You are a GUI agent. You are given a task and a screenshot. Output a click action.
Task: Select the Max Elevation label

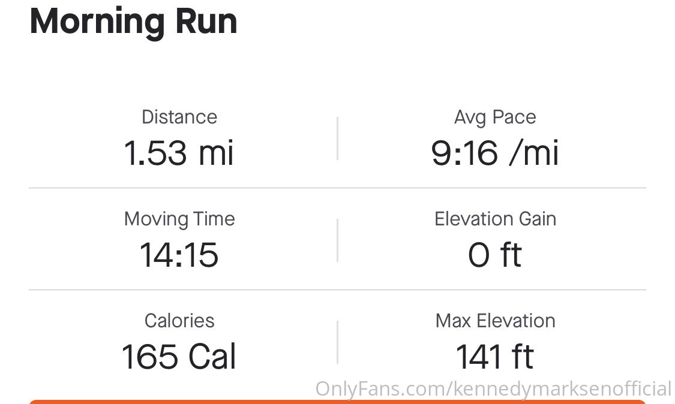[495, 321]
